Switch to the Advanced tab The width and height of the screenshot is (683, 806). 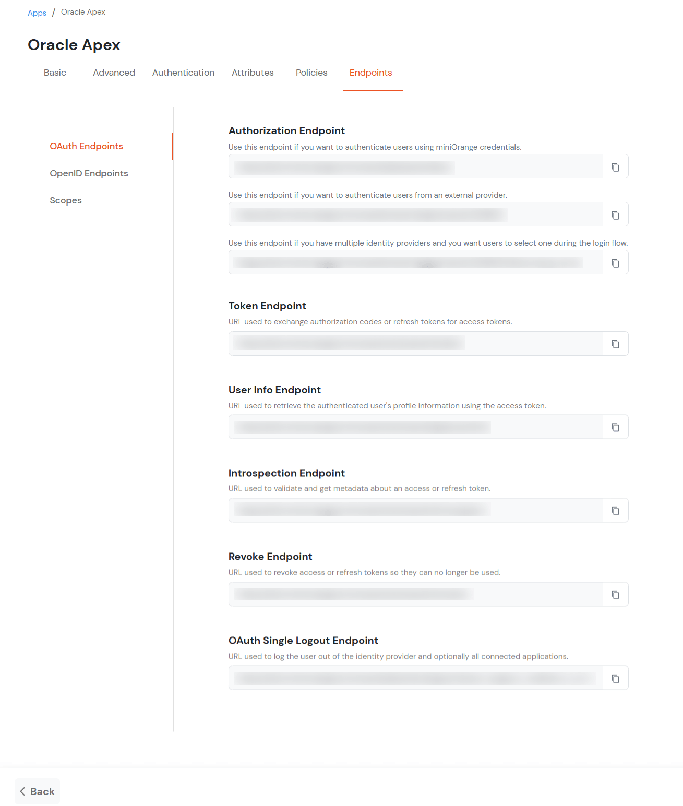click(114, 73)
